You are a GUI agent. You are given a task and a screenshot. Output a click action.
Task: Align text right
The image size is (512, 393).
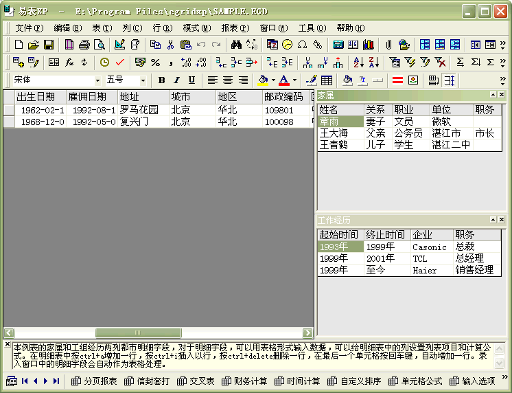(243, 80)
